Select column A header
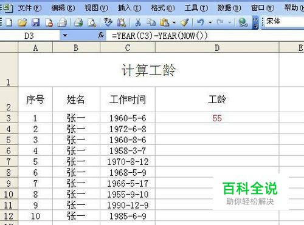 tap(35, 48)
